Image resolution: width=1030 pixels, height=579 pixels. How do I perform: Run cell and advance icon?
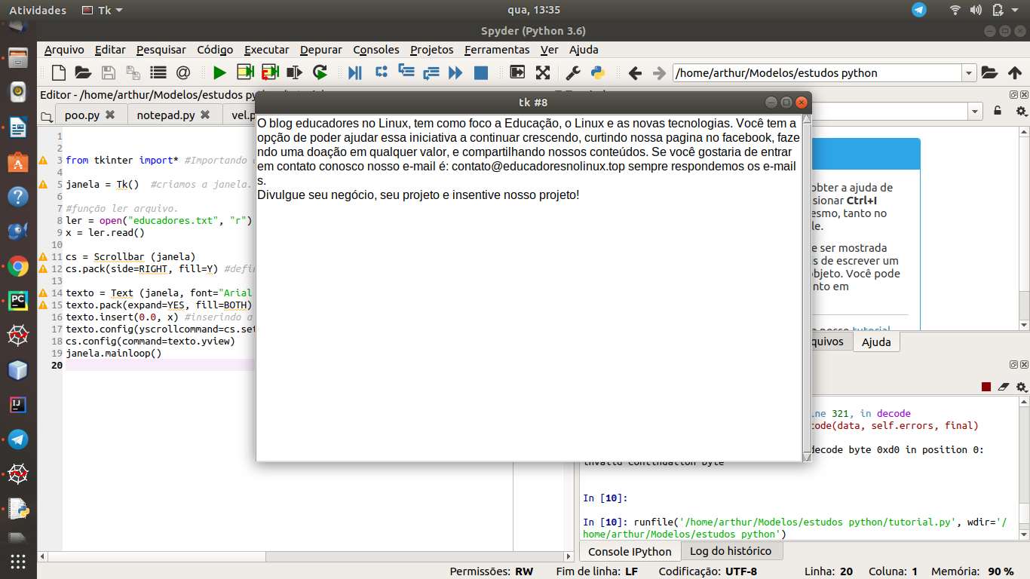point(270,73)
